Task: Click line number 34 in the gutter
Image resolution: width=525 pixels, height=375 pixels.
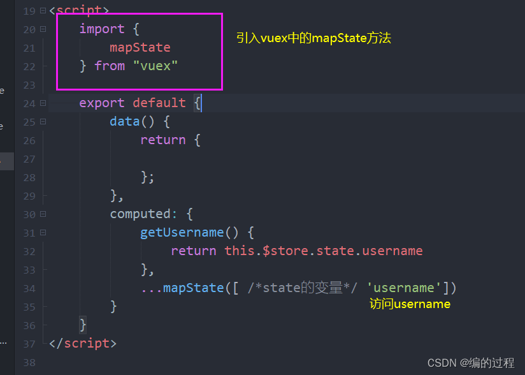Action: [29, 288]
